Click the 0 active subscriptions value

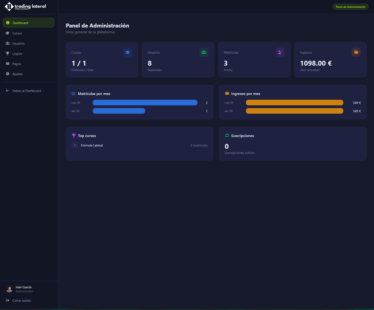(x=227, y=146)
